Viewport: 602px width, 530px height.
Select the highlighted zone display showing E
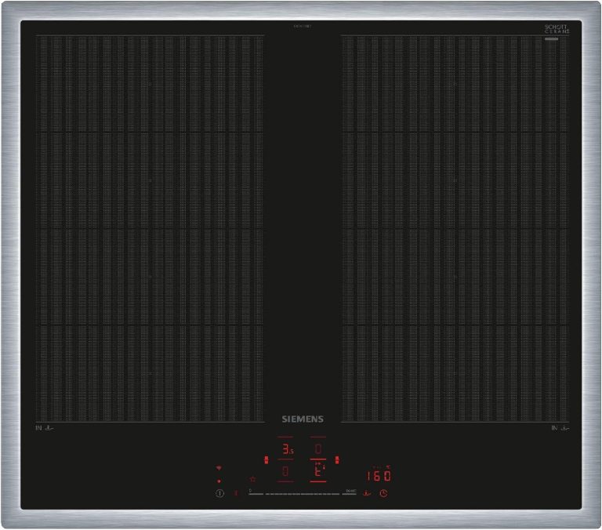[x=318, y=471]
